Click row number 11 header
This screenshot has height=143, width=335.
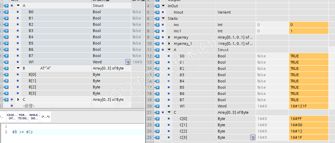149,50
